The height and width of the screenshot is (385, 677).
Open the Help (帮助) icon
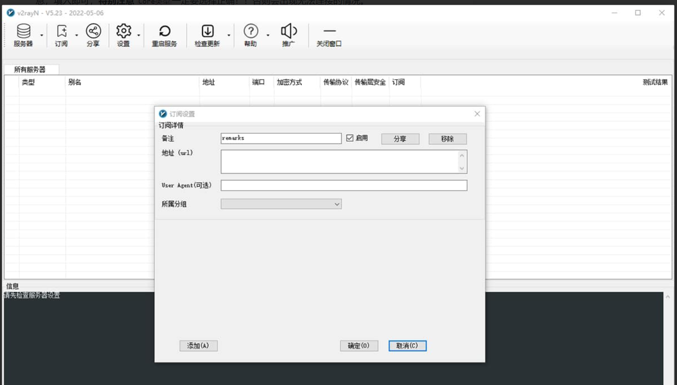point(251,35)
